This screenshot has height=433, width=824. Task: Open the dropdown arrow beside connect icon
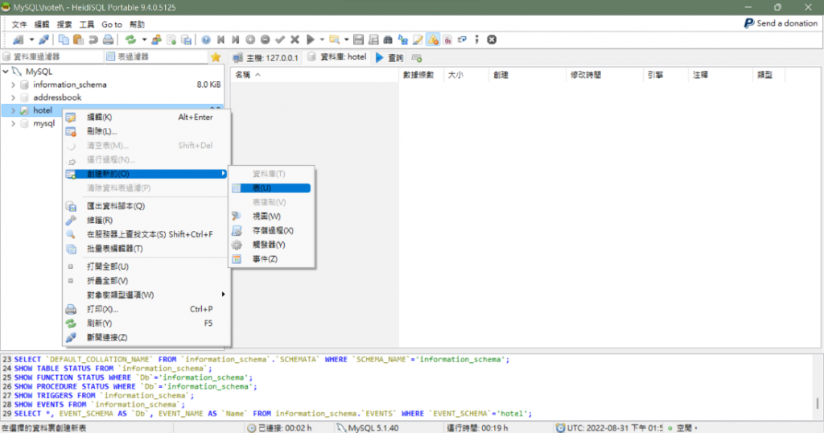[x=31, y=40]
